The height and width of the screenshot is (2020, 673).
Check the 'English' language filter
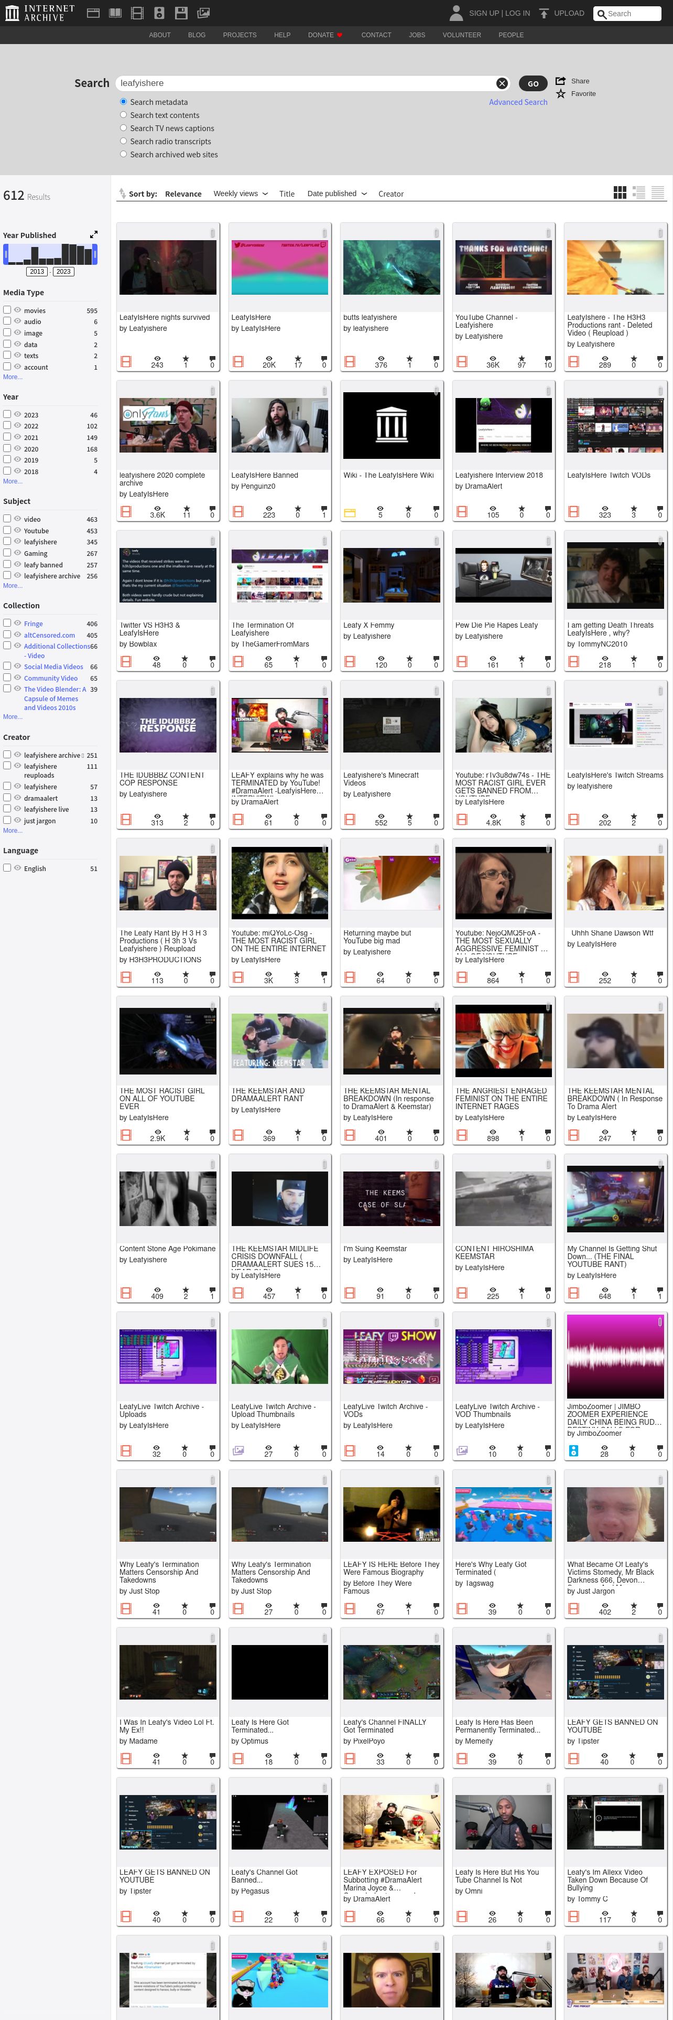[7, 868]
